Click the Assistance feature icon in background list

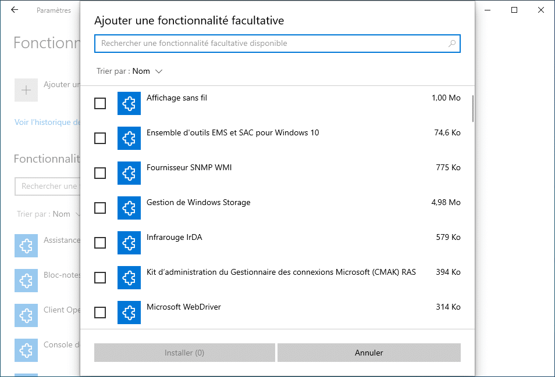click(x=26, y=246)
